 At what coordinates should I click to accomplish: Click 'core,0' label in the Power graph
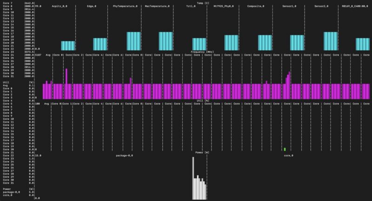coord(288,156)
